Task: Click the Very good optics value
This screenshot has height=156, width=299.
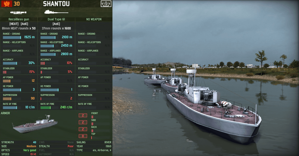Action: [30, 150]
